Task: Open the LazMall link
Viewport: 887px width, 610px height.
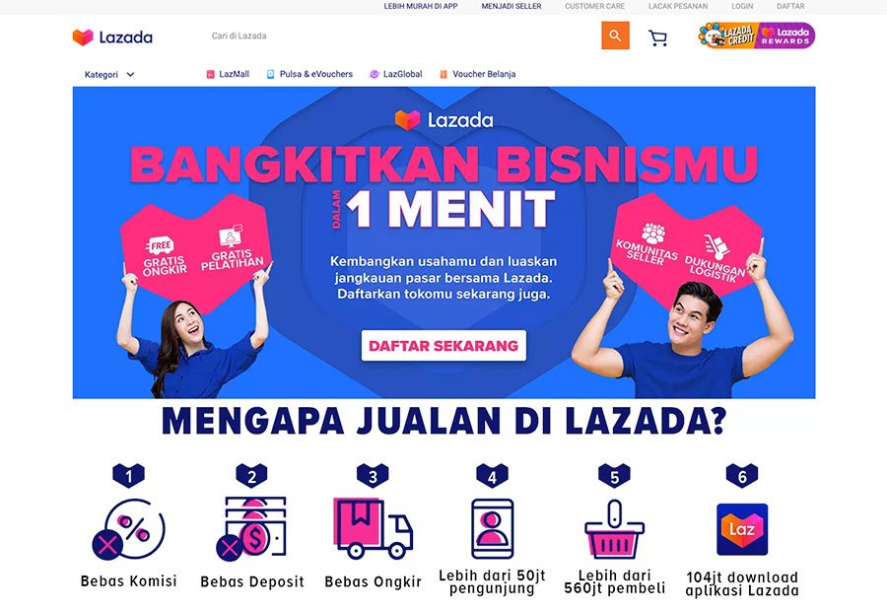Action: pos(228,74)
